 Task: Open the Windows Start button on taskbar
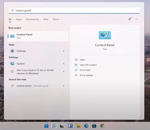click(46, 126)
